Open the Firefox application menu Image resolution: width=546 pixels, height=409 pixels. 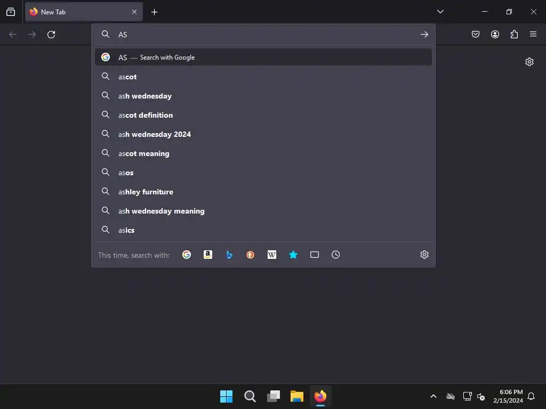[533, 34]
